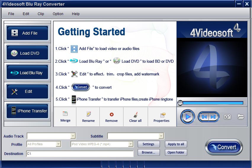Play the preview video

[x=187, y=117]
